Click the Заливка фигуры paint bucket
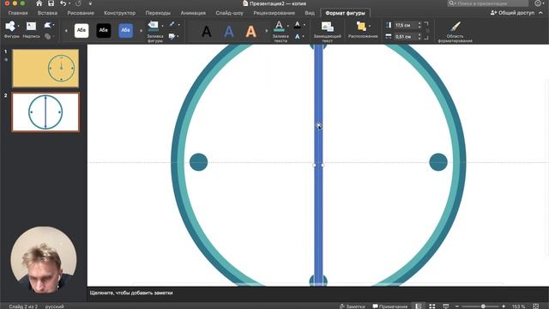This screenshot has width=549, height=309. 153,26
